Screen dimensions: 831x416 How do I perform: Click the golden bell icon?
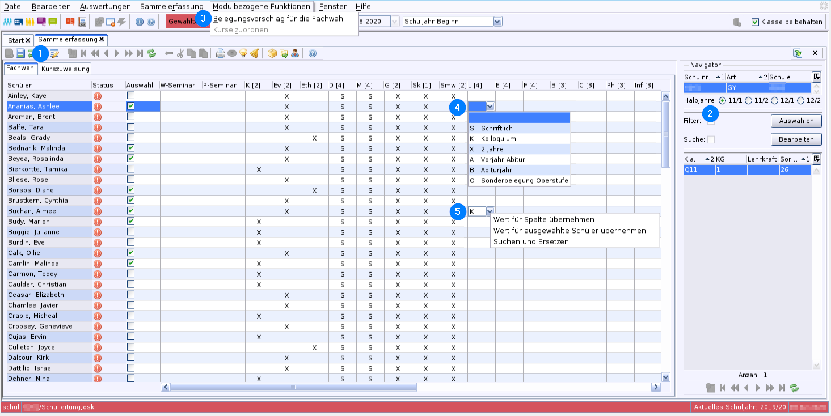255,53
